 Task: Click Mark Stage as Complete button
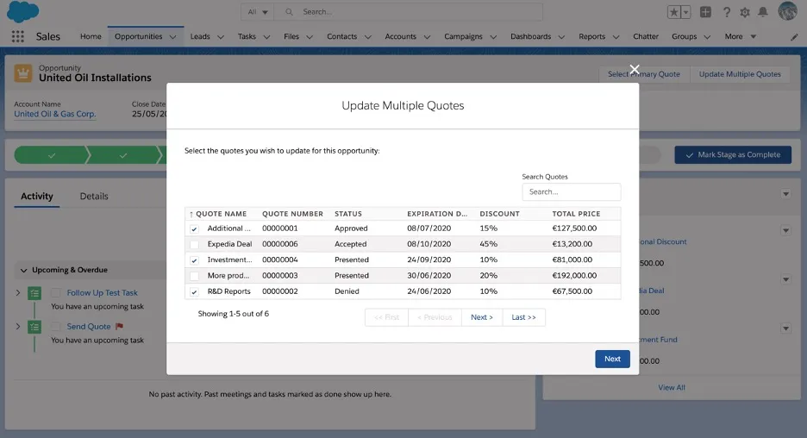[x=733, y=154]
